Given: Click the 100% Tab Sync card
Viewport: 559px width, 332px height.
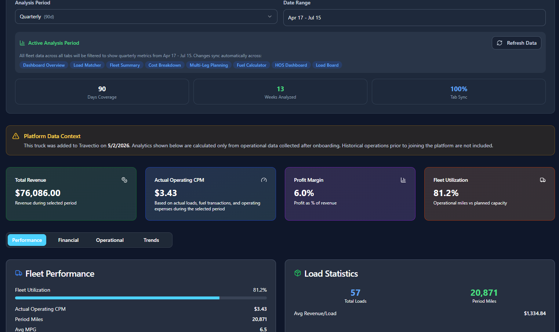Looking at the screenshot, I should pyautogui.click(x=459, y=92).
